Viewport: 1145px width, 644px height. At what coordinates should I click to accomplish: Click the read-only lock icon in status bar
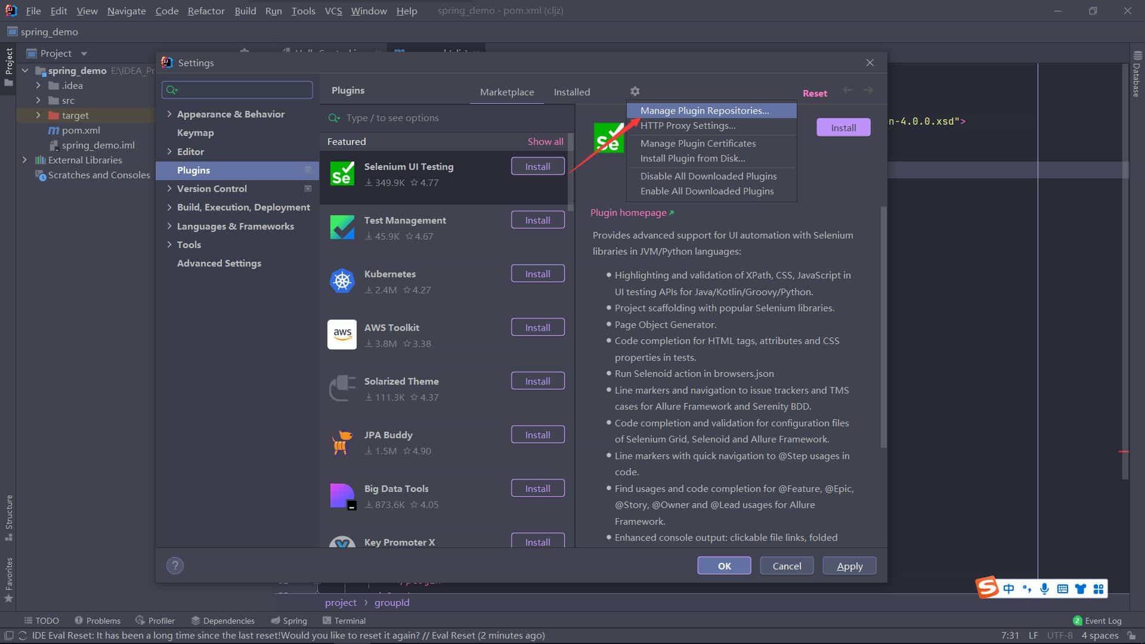point(1131,636)
